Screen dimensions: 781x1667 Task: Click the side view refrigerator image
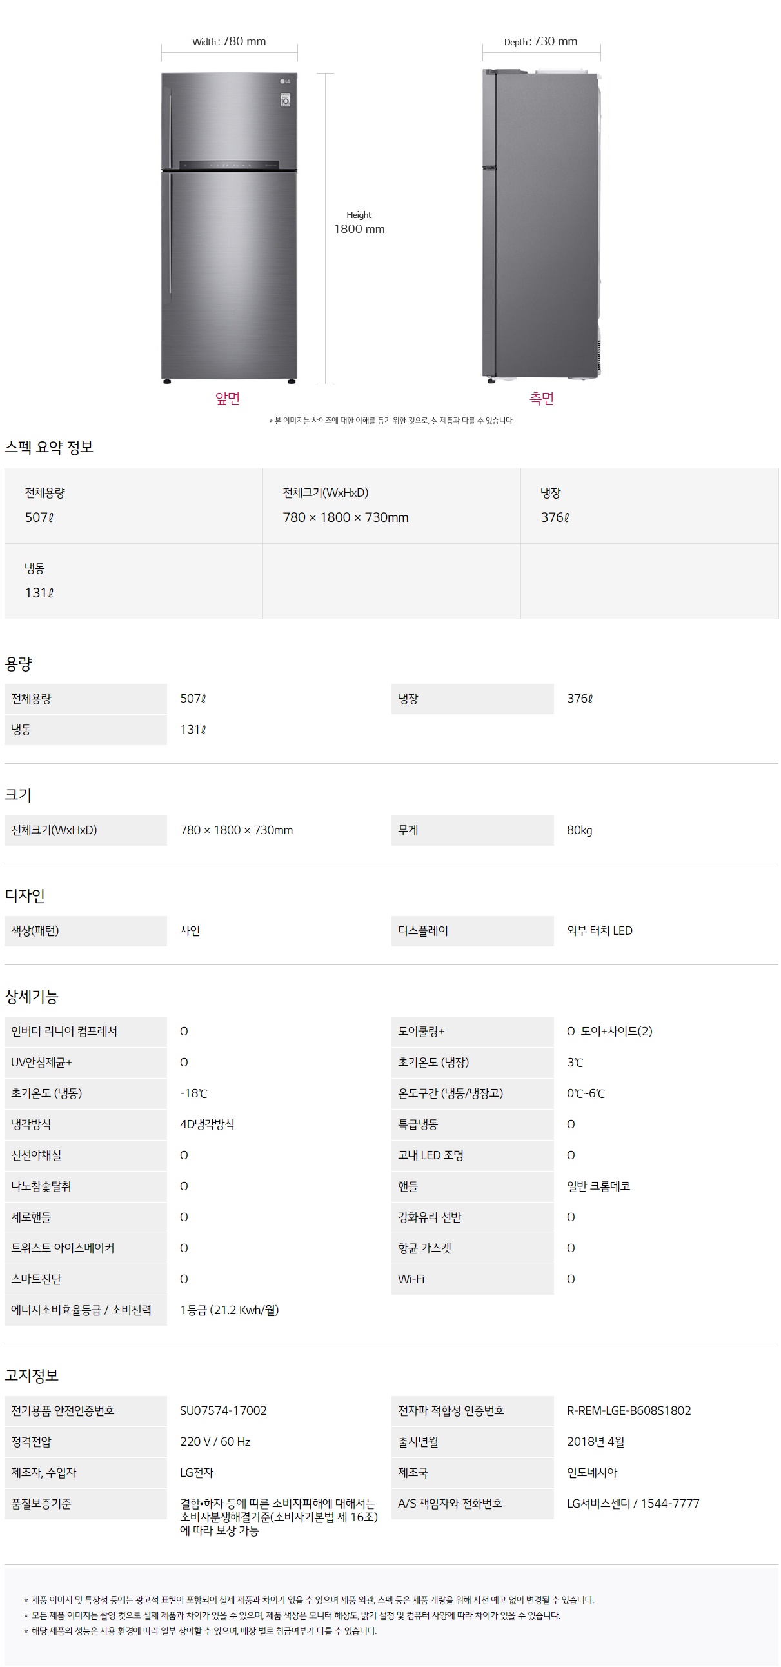pyautogui.click(x=542, y=226)
